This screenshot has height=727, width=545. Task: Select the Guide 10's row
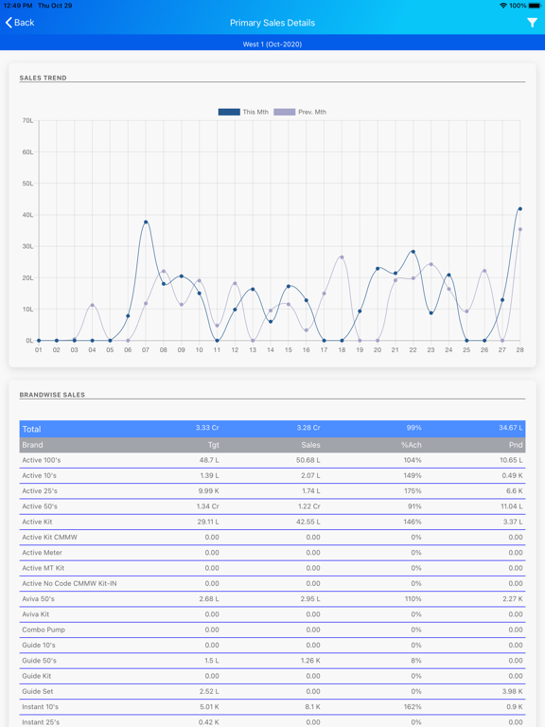pos(272,645)
